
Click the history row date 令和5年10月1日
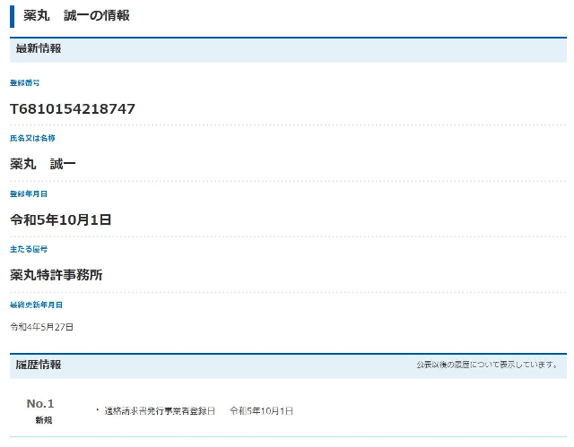coord(261,410)
